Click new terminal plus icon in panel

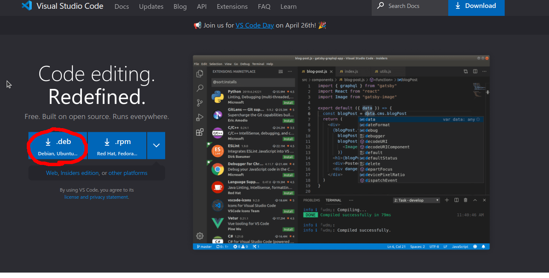[x=447, y=200]
